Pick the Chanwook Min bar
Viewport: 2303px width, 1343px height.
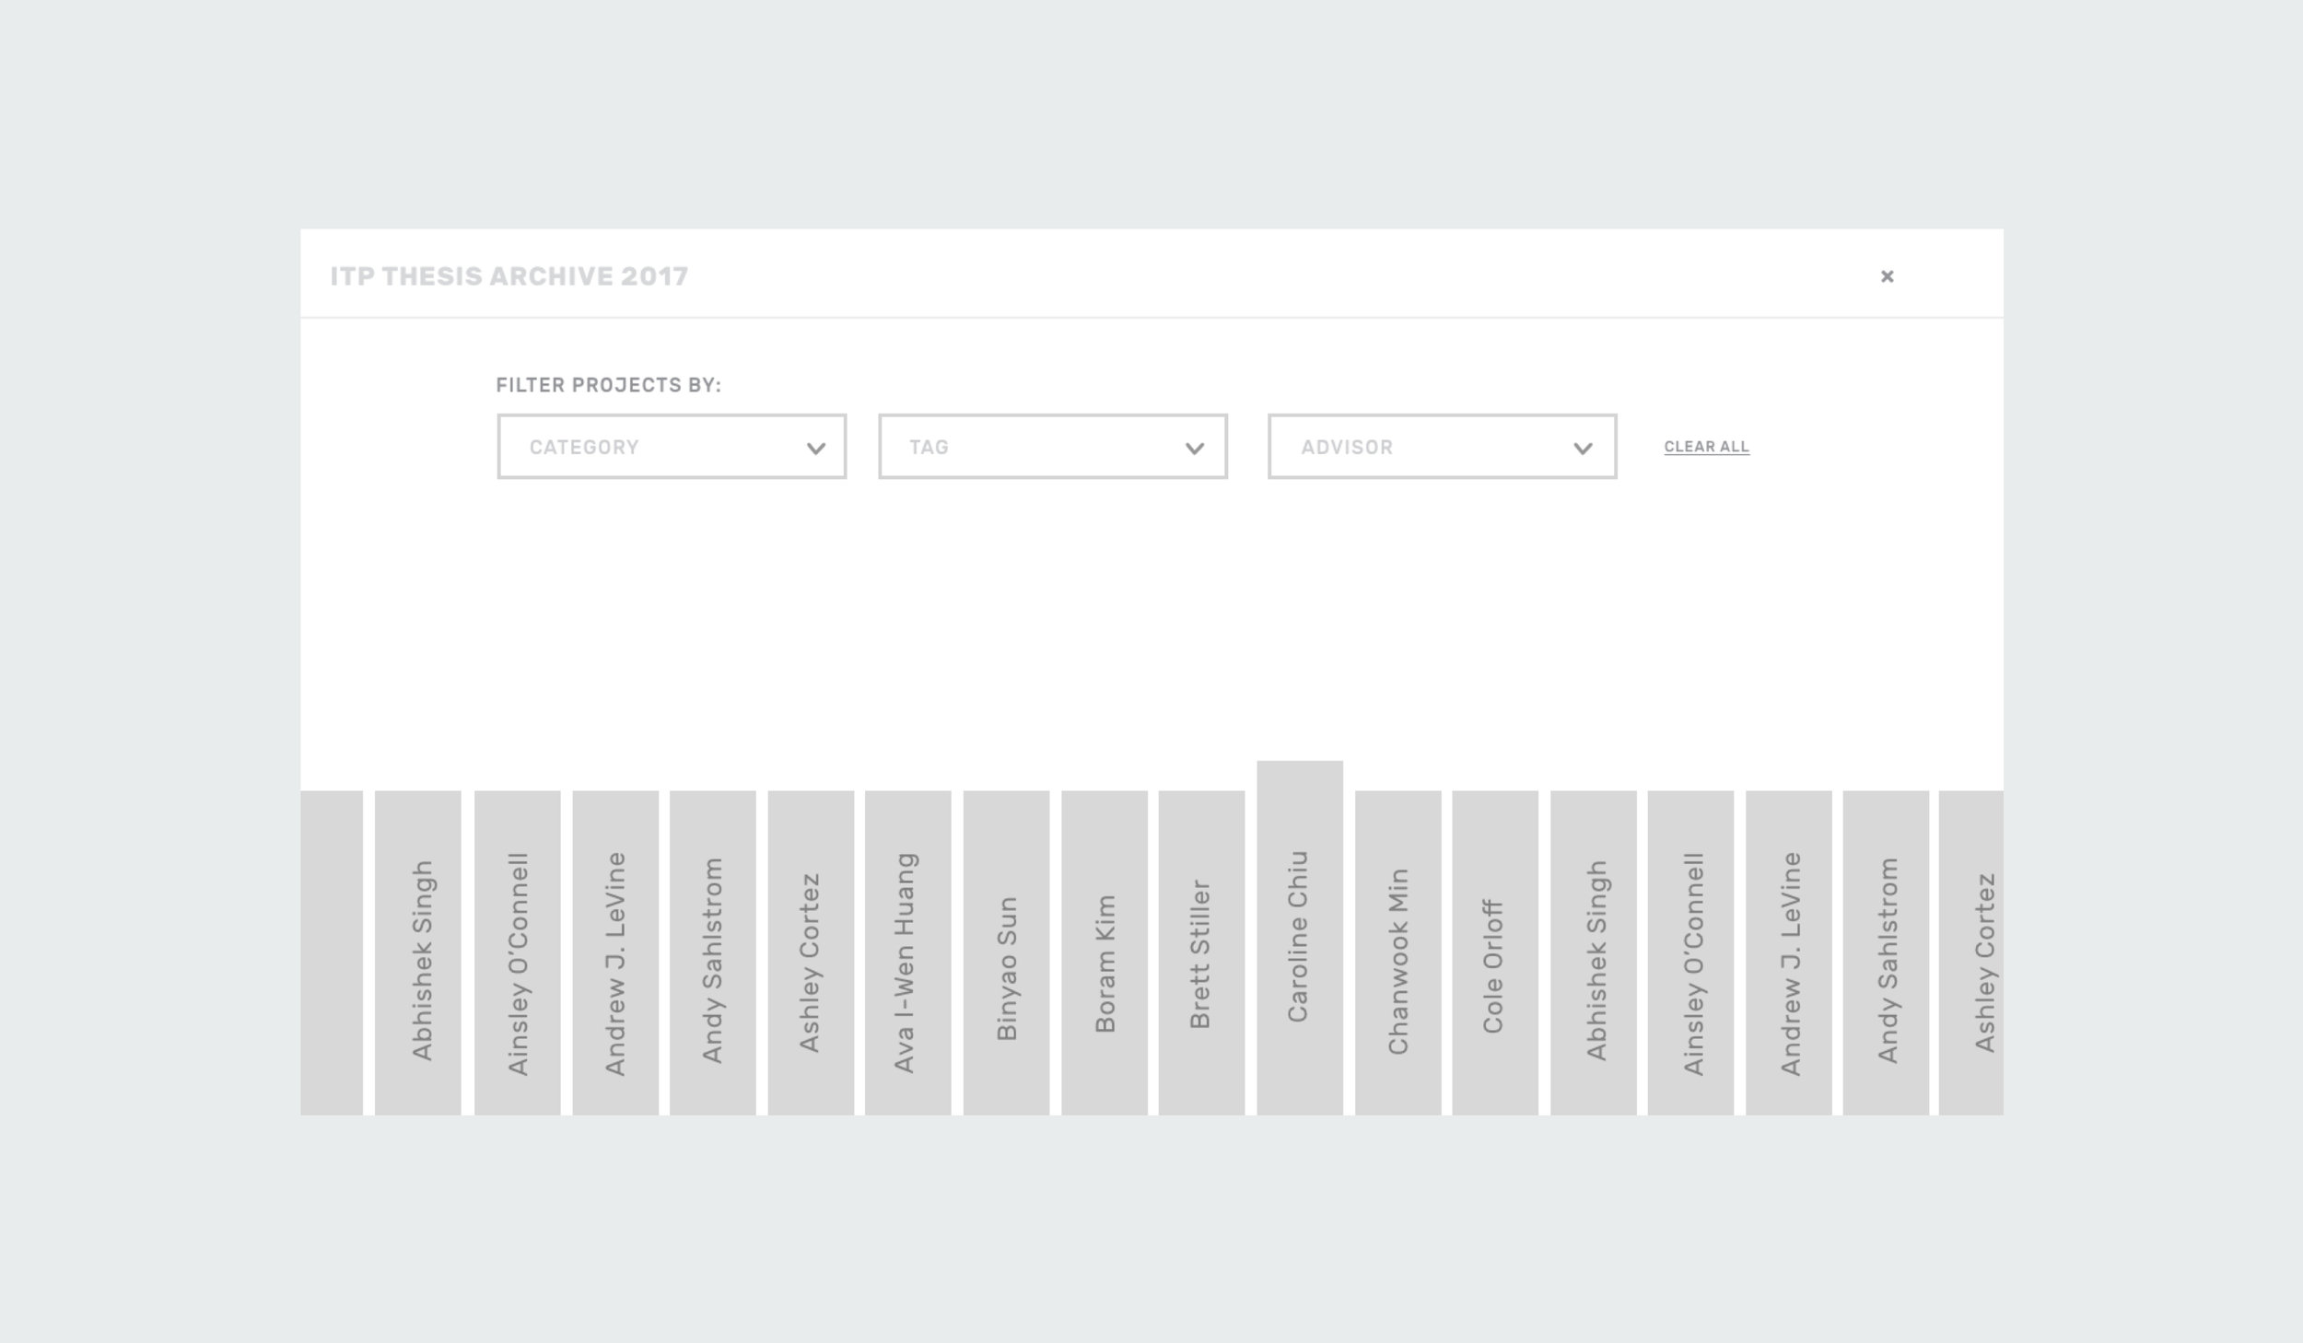tap(1397, 952)
